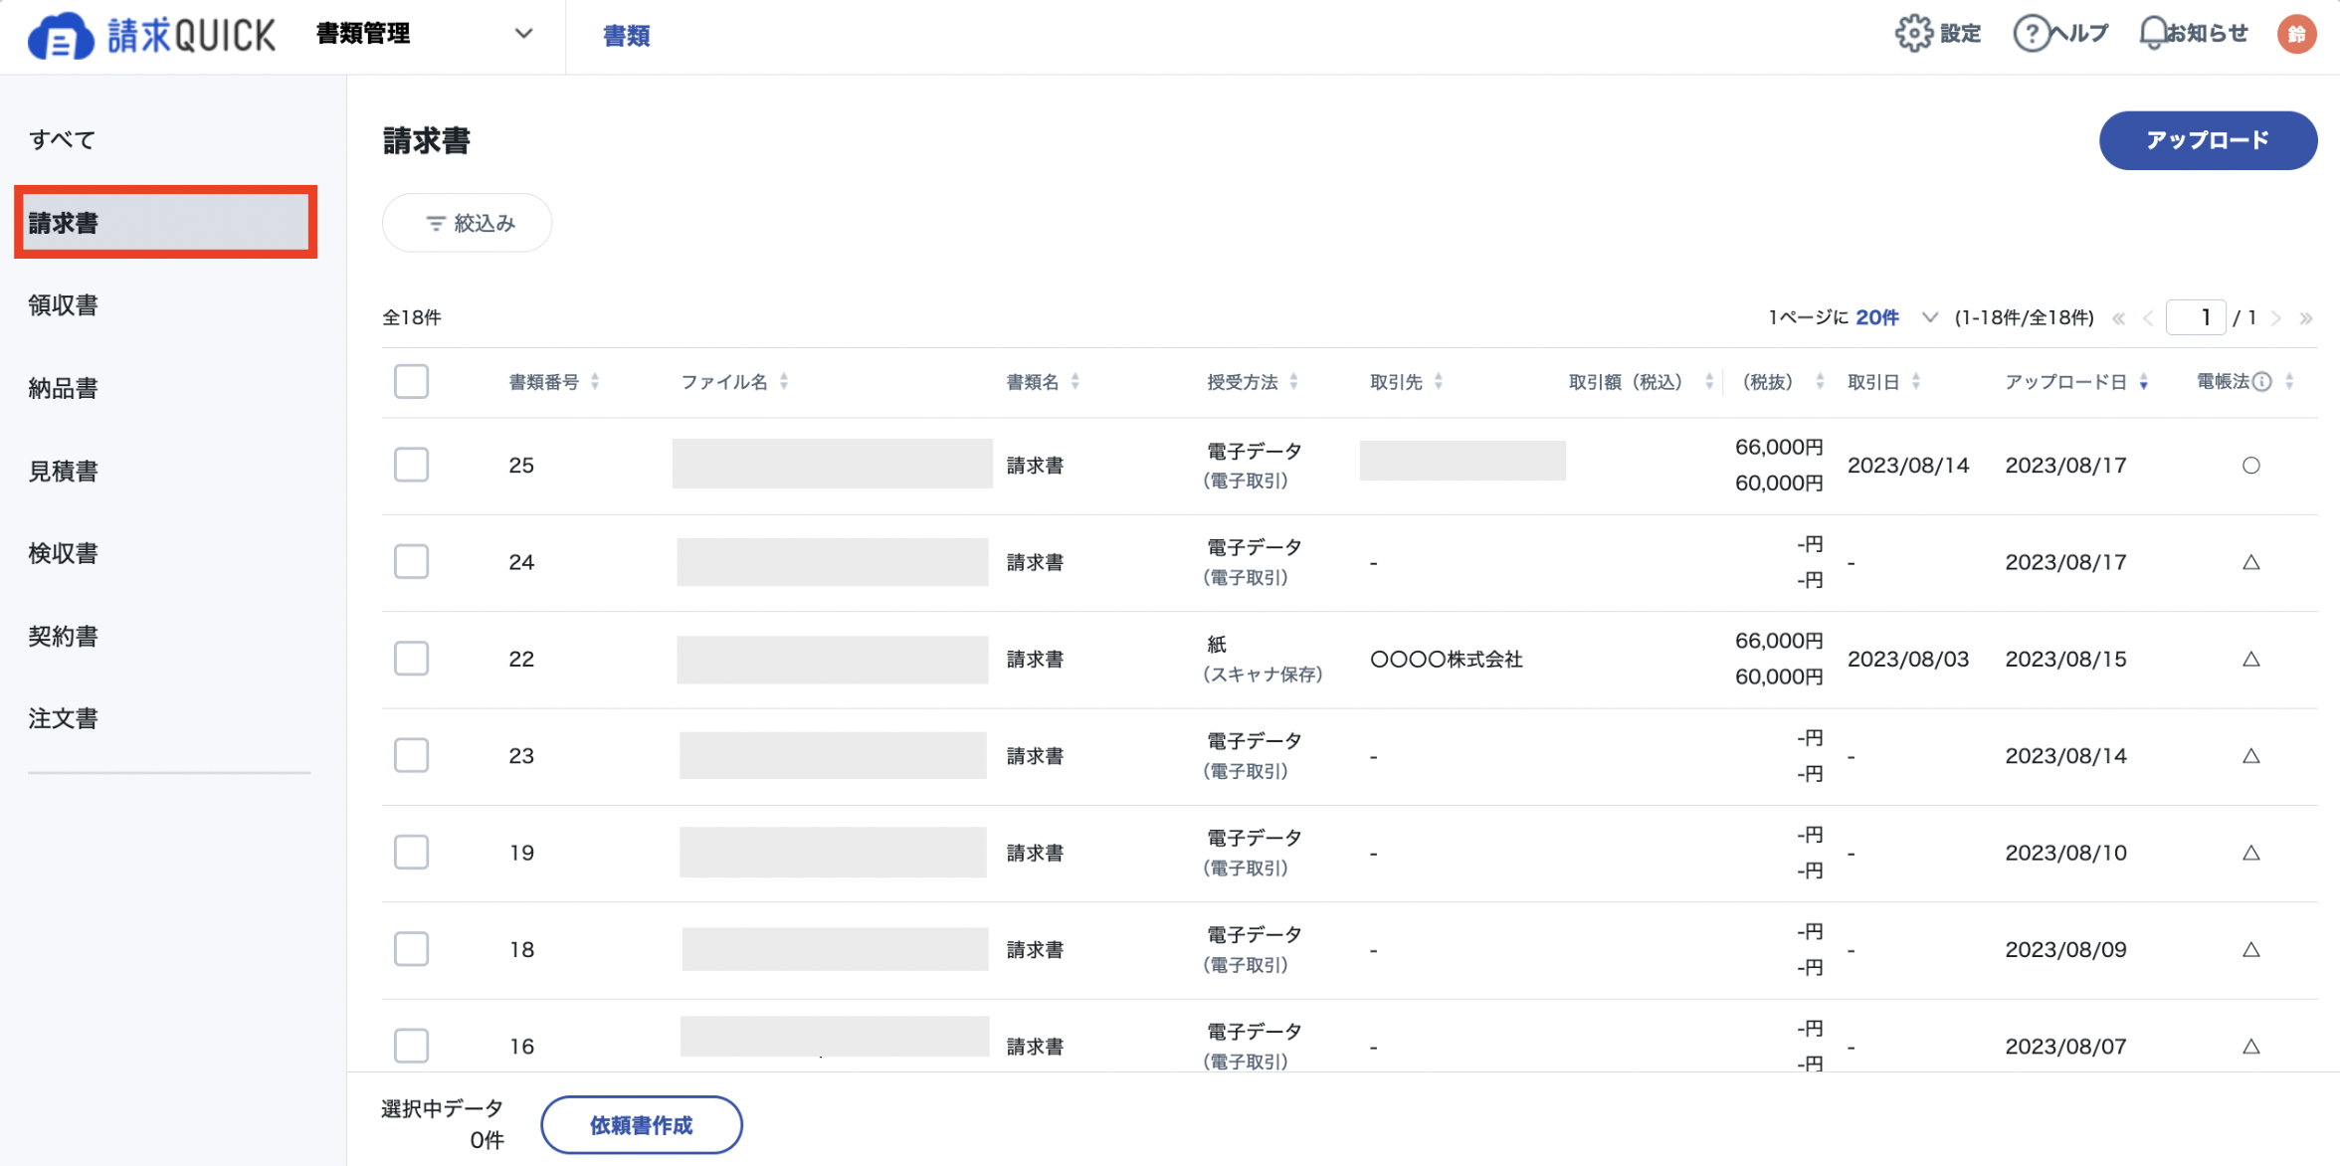2340x1166 pixels.
Task: Click upload date 2023/08/10
Action: tap(2065, 853)
